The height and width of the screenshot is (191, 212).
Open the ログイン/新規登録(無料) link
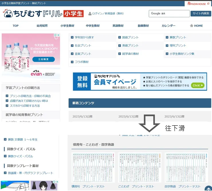[108, 13]
